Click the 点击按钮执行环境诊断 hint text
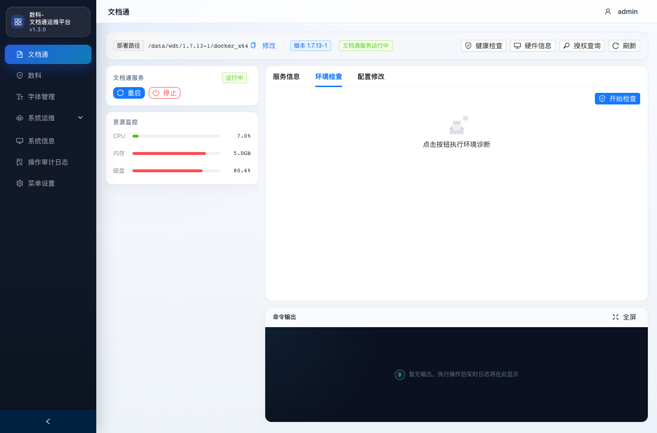 tap(456, 144)
